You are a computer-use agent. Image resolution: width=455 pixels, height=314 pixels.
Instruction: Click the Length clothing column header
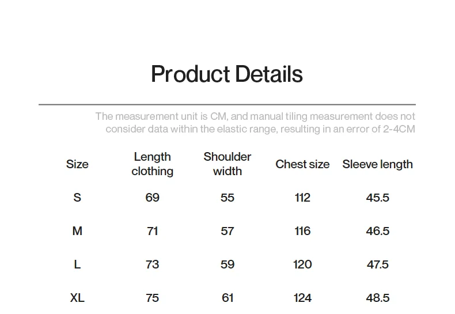point(153,164)
